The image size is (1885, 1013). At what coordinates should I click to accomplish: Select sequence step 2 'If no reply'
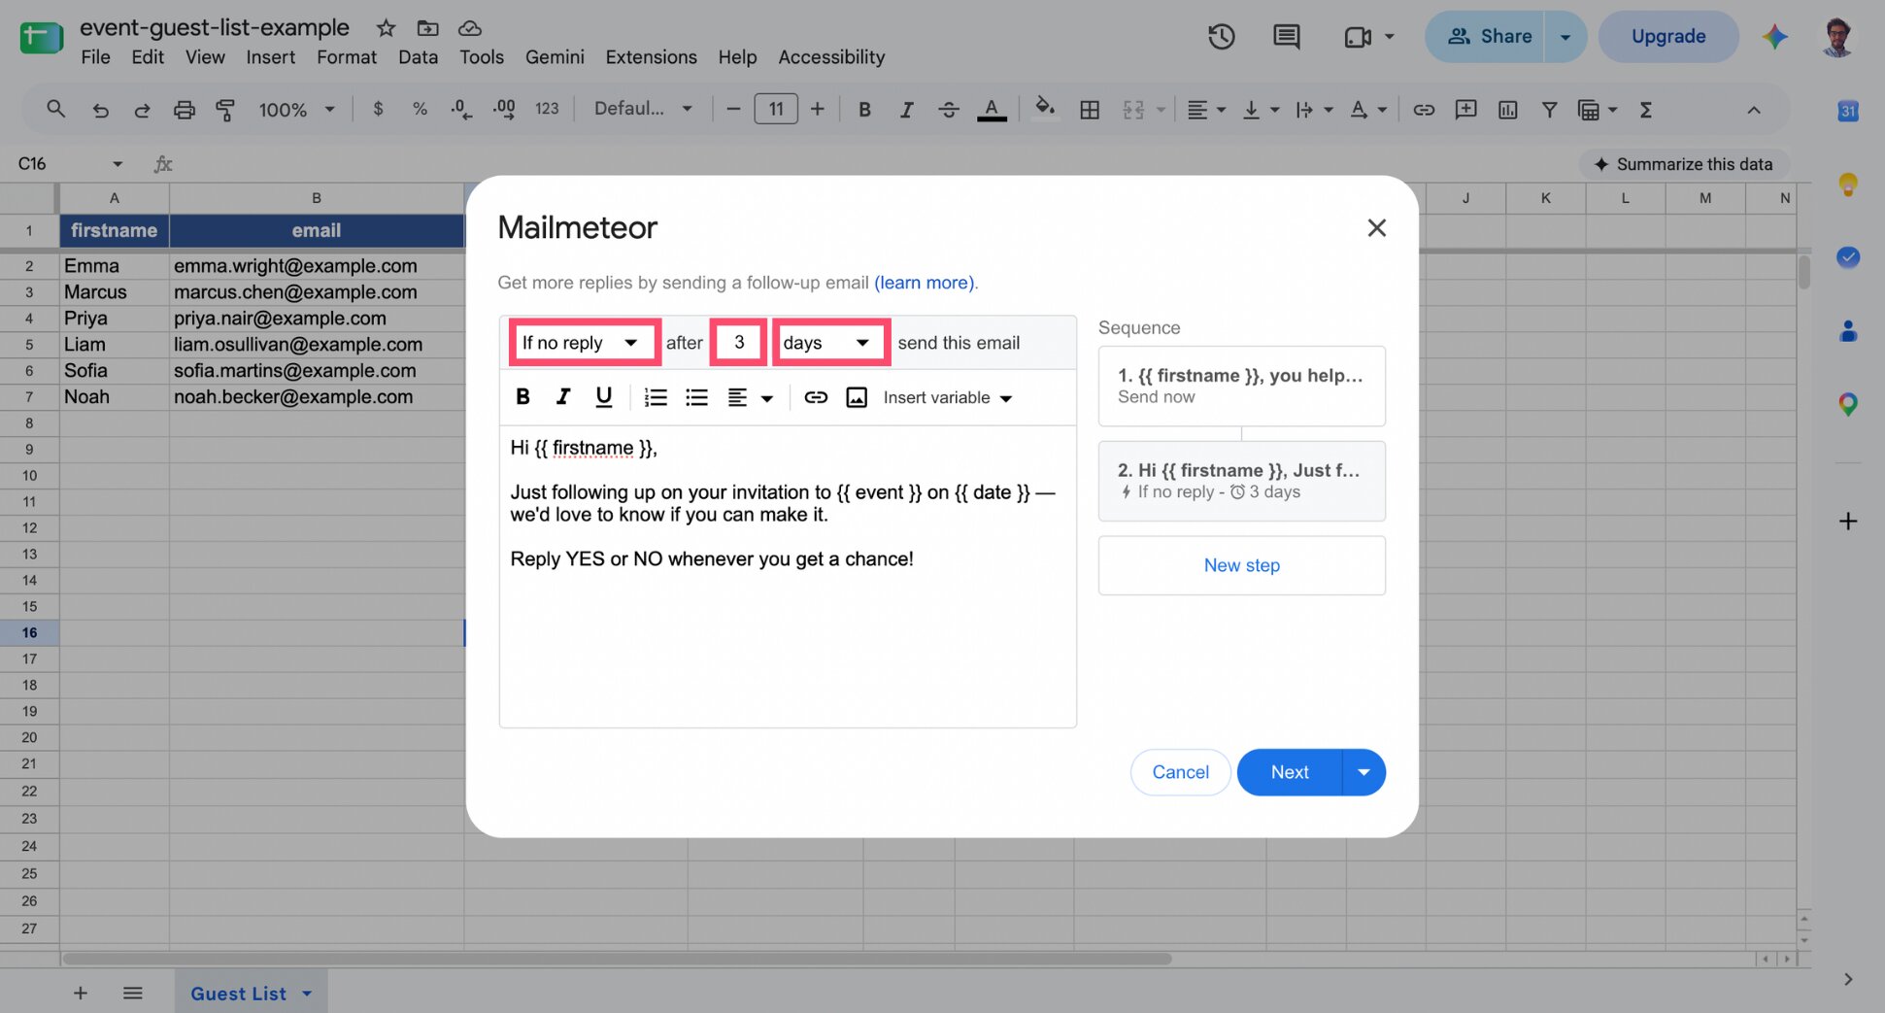click(1241, 481)
